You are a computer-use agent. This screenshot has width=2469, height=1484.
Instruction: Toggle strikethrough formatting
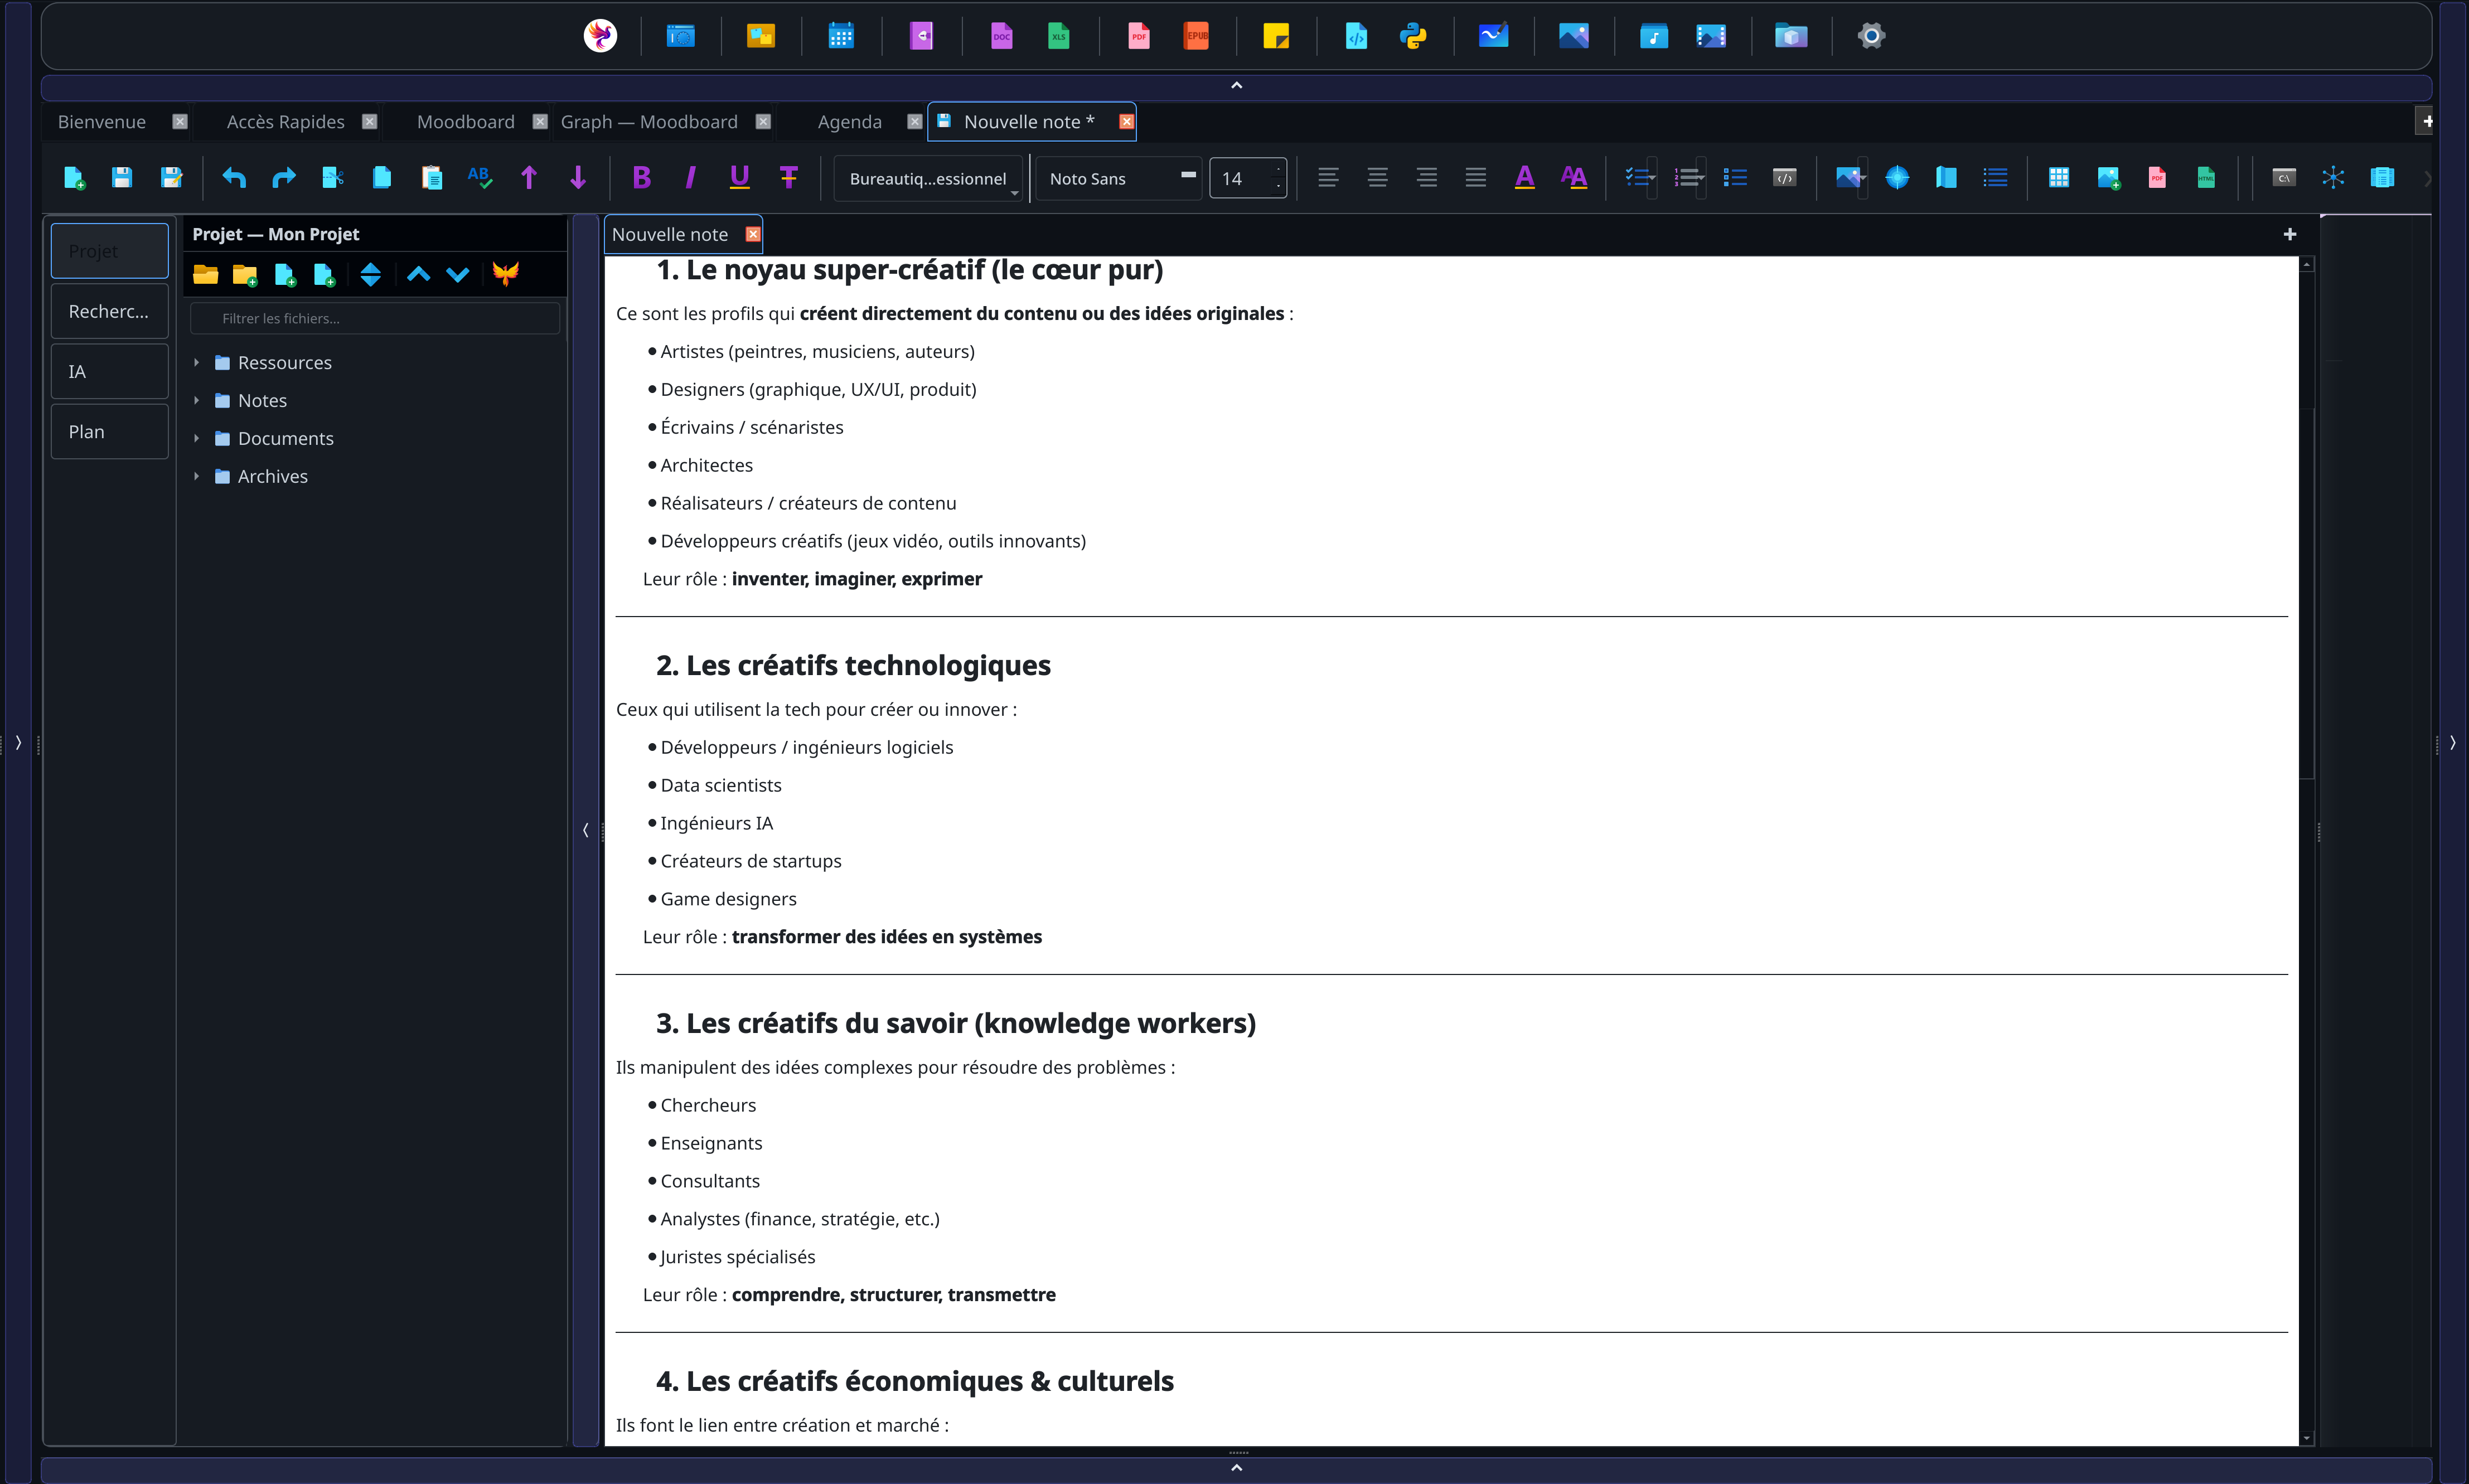pos(789,178)
